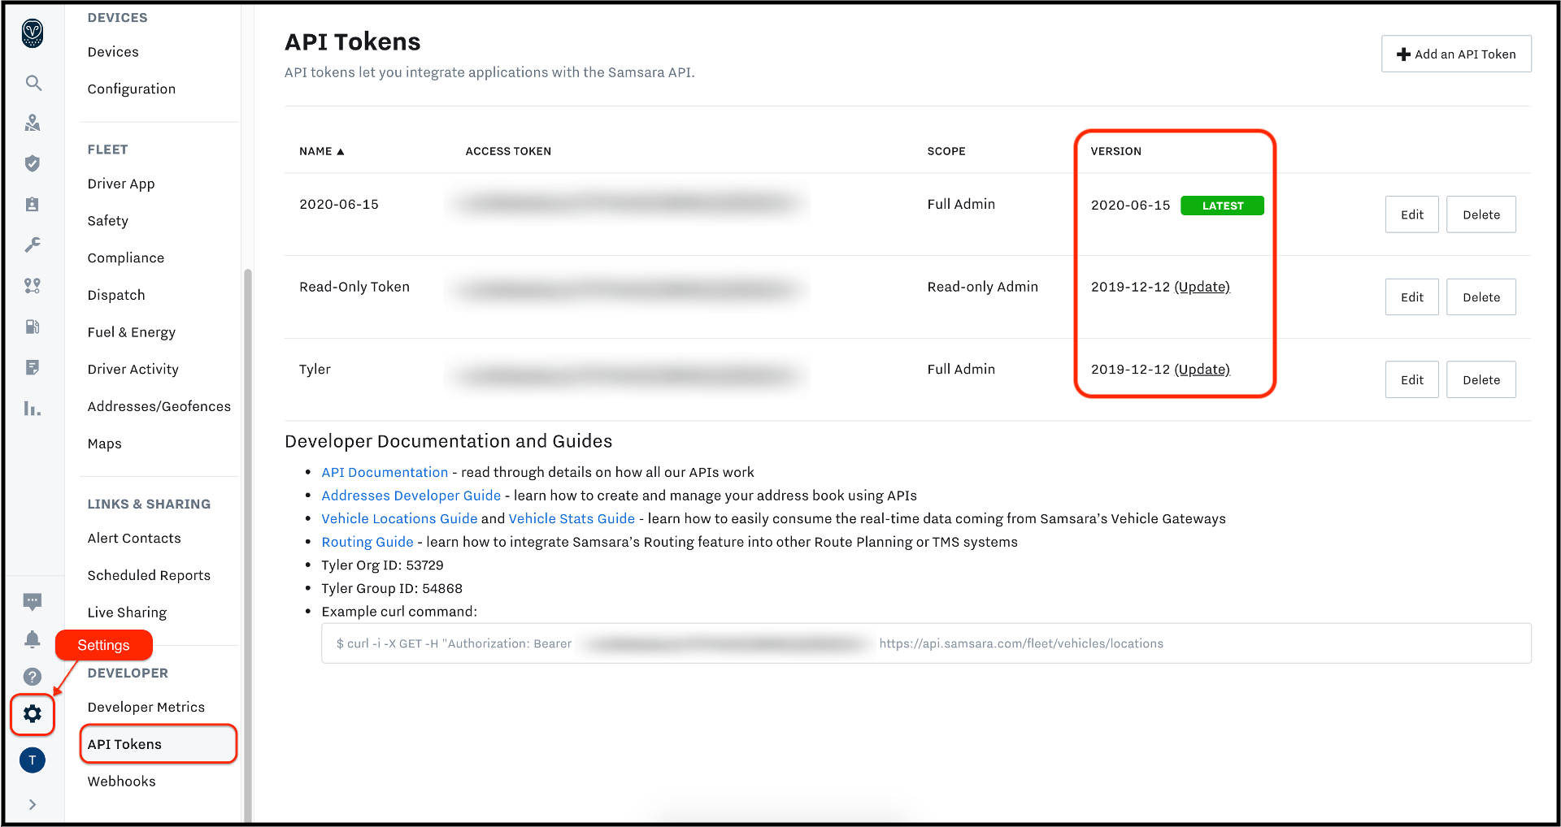The height and width of the screenshot is (827, 1561).
Task: Click 'Tyler Org ID: 53729' text
Action: [382, 565]
